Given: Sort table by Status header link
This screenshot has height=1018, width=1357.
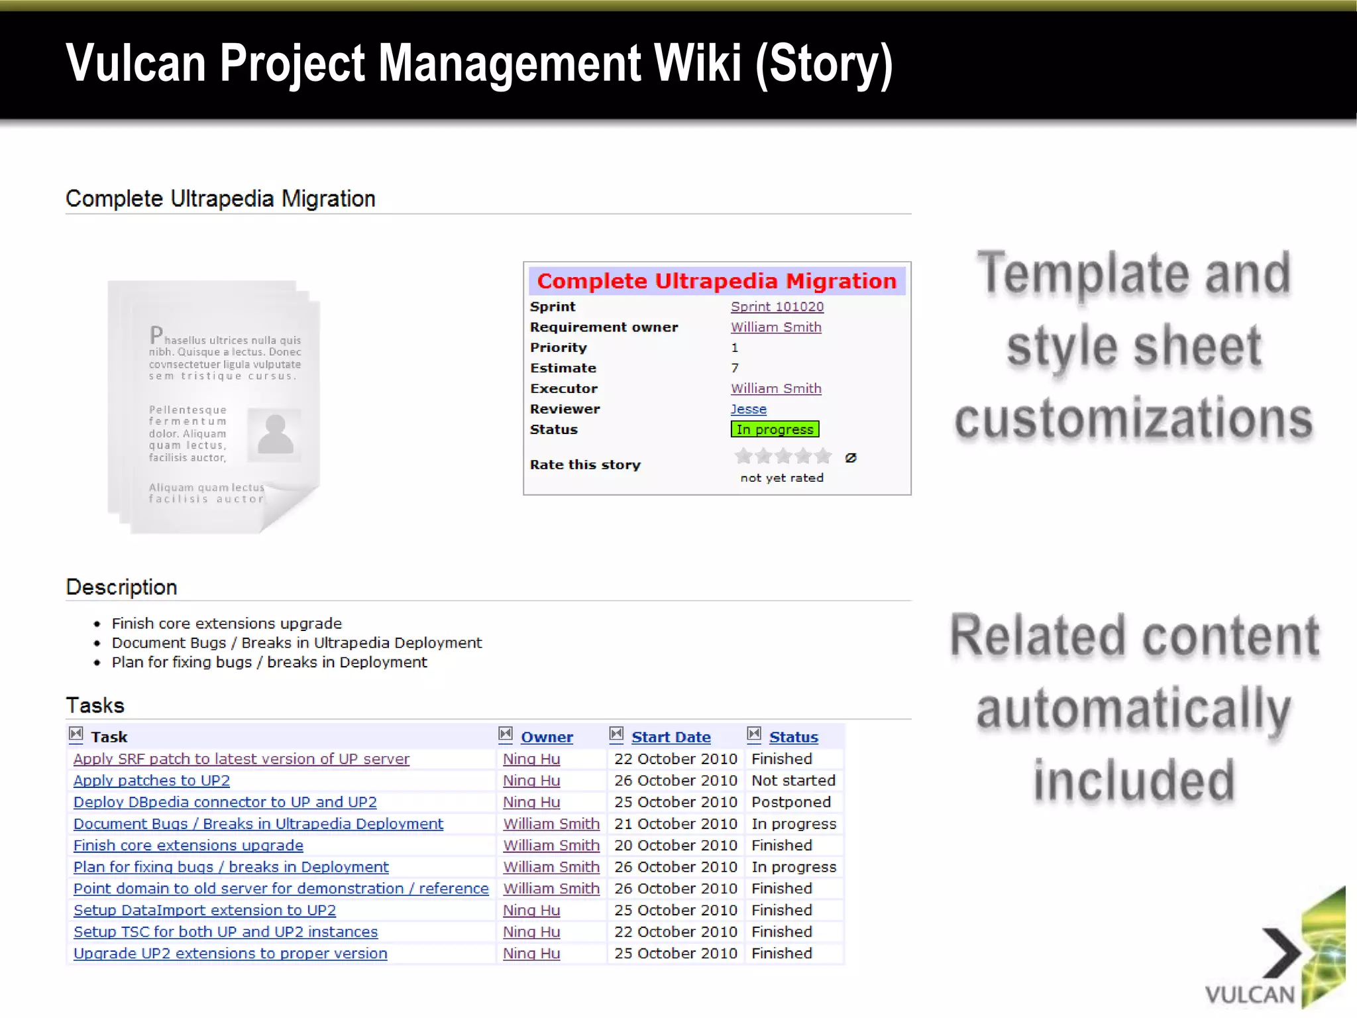Looking at the screenshot, I should click(793, 737).
